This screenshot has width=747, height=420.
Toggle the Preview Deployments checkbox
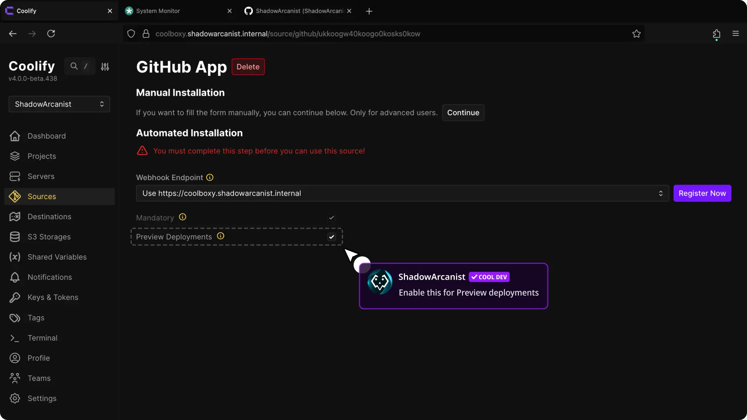tap(331, 237)
